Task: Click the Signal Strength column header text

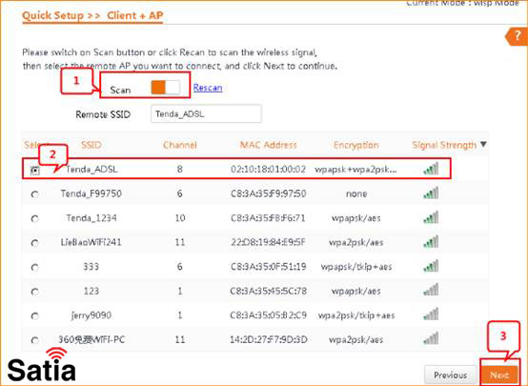Action: tap(444, 145)
